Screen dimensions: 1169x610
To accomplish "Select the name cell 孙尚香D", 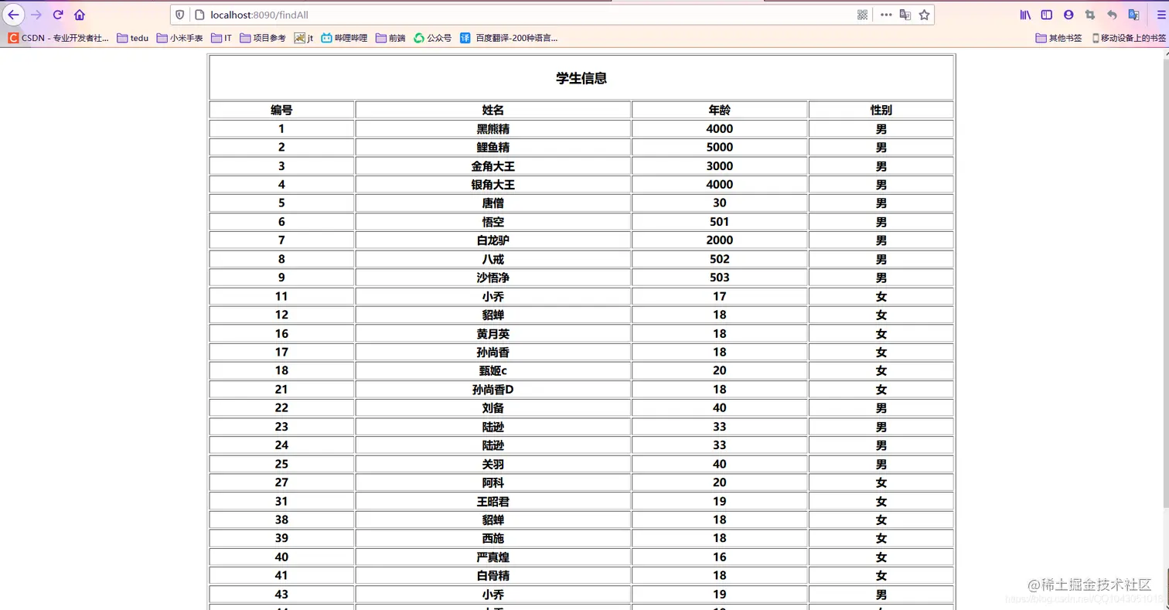I will pos(493,389).
